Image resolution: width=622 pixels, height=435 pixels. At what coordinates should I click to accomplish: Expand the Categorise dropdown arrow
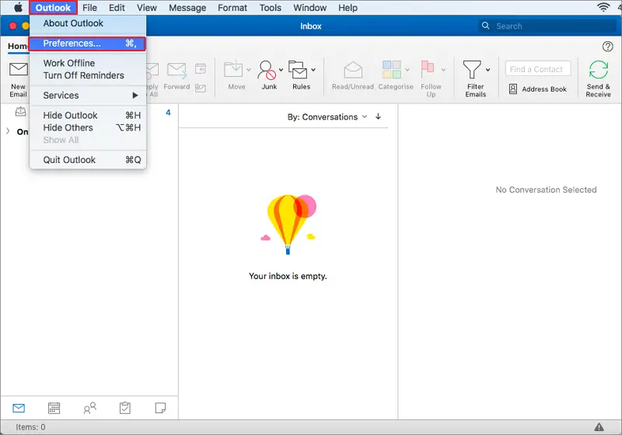[407, 70]
